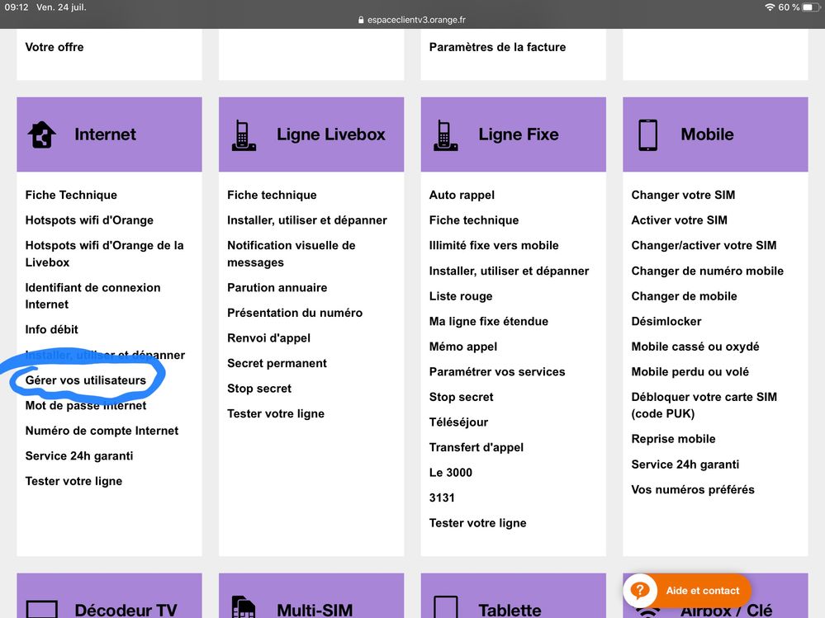The image size is (825, 618).
Task: Open the 3131 link
Action: (x=442, y=498)
